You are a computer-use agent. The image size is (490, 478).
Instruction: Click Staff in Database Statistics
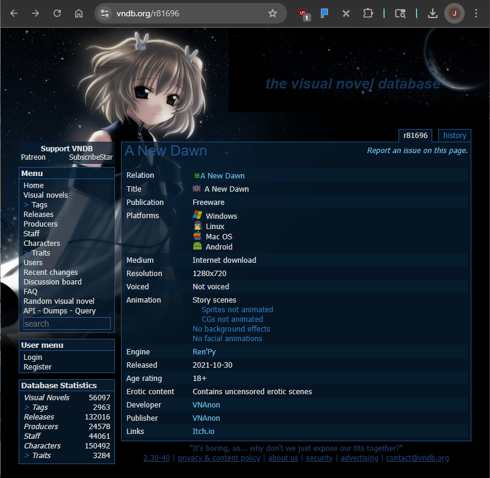pyautogui.click(x=32, y=436)
